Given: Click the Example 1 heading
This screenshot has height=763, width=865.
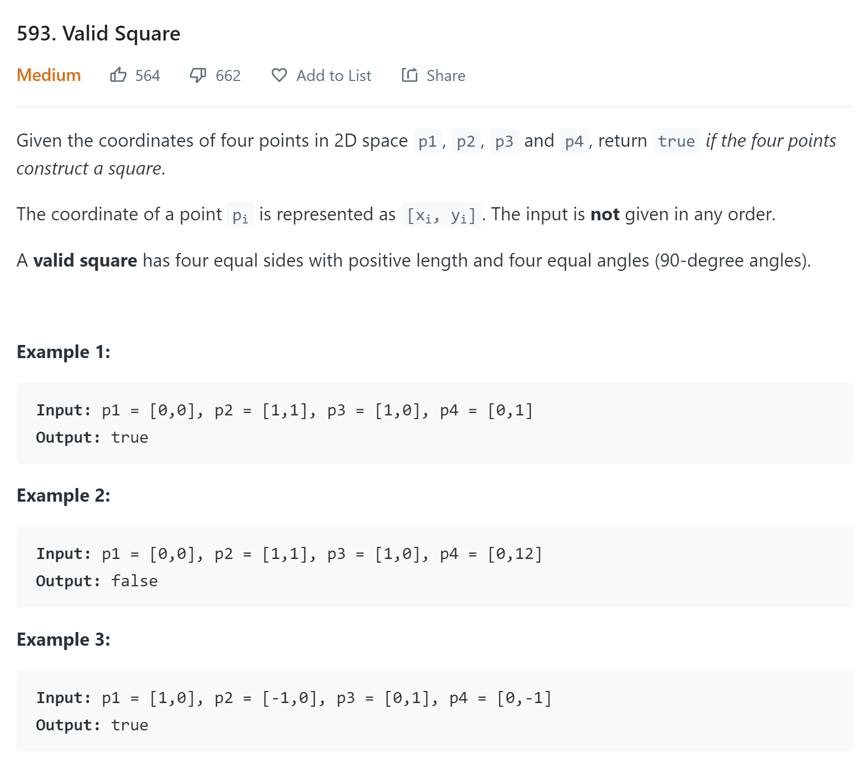Looking at the screenshot, I should click(x=64, y=352).
